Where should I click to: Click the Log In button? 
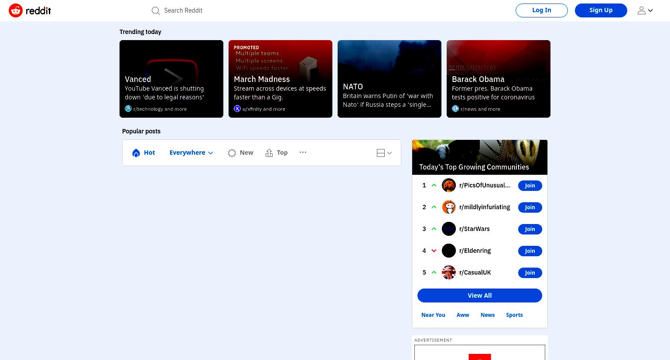(542, 10)
